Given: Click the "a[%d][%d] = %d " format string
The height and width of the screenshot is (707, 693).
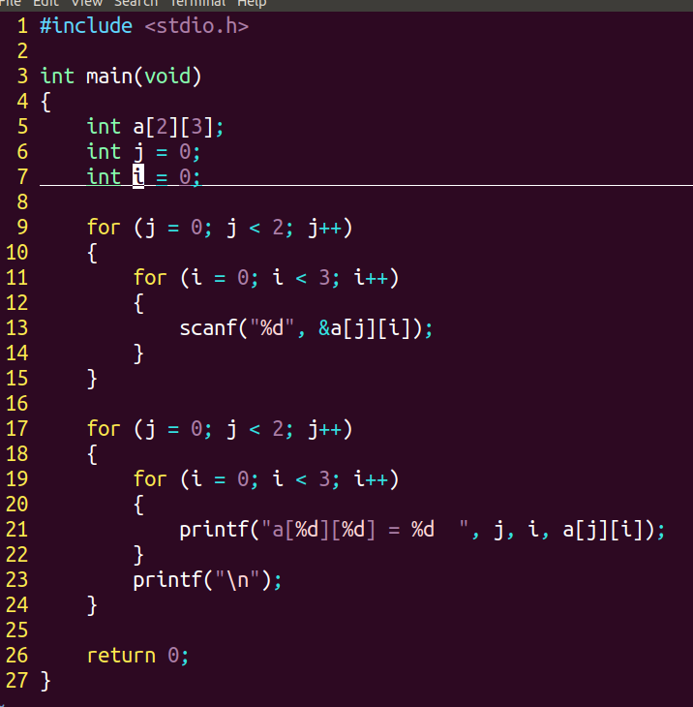Looking at the screenshot, I should [x=365, y=530].
